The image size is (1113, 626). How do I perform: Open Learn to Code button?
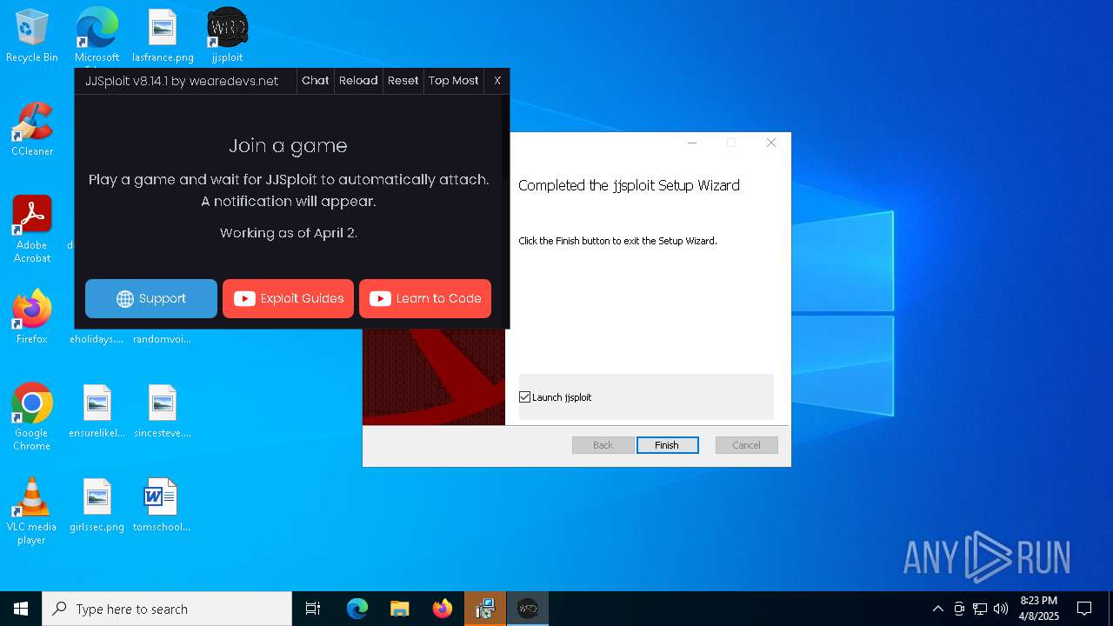coord(425,298)
